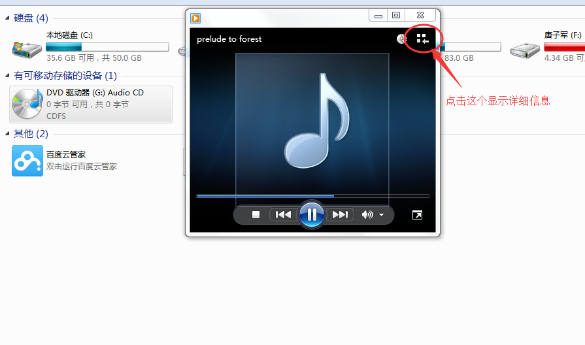This screenshot has width=585, height=345.
Task: Click the 83.0 GB drive size text
Action: point(459,57)
